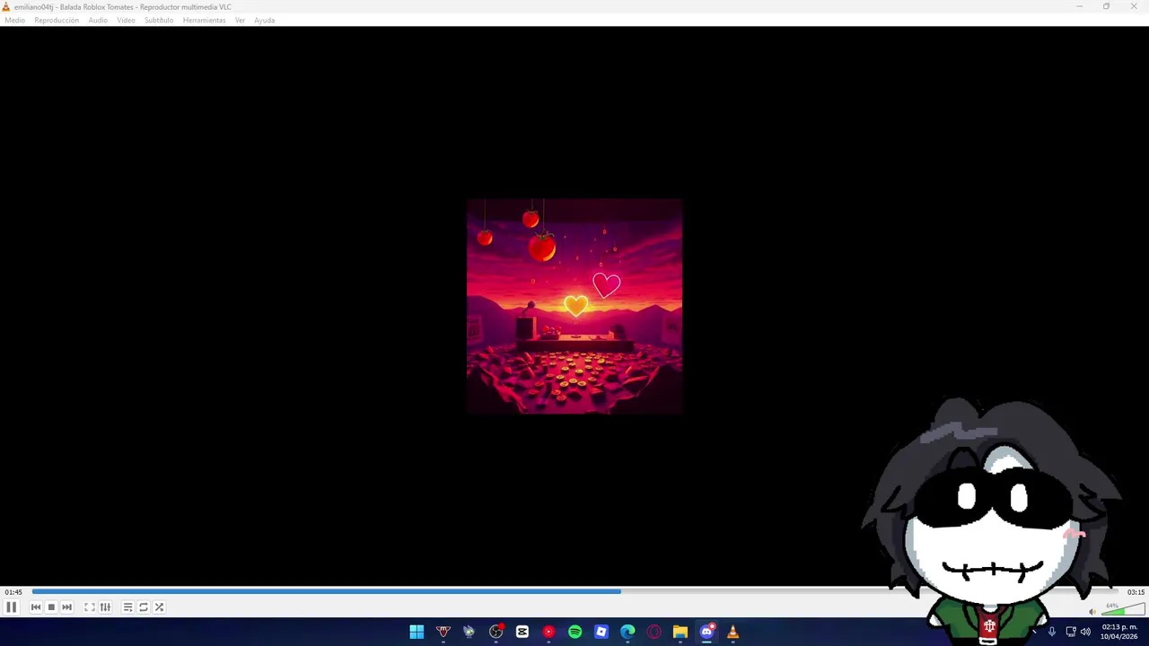Stop playback with the stop button

51,607
